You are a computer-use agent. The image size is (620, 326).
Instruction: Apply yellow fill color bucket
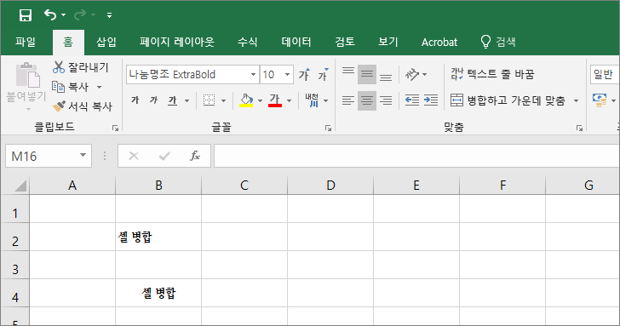[246, 100]
